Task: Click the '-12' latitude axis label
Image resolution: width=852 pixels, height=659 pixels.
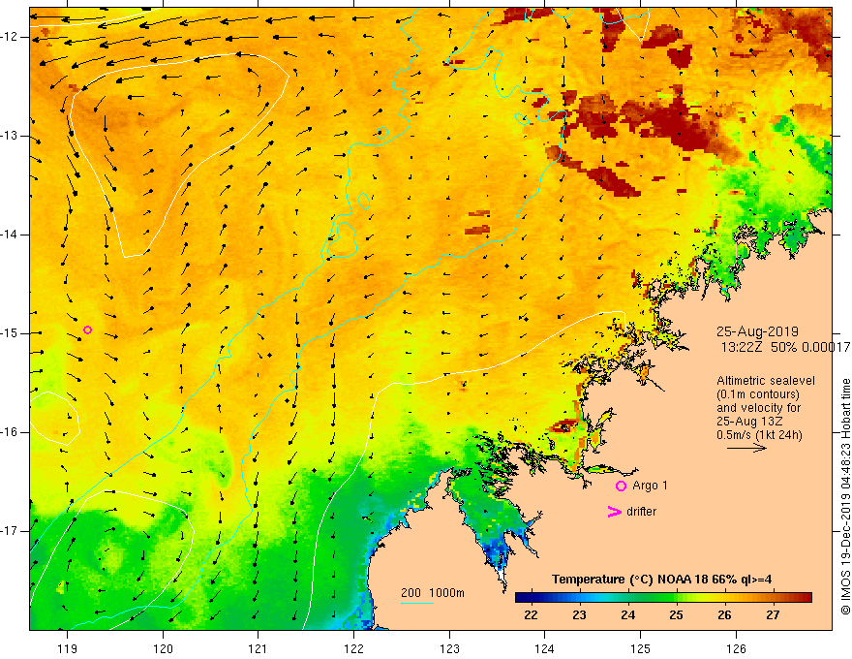Action: [11, 37]
